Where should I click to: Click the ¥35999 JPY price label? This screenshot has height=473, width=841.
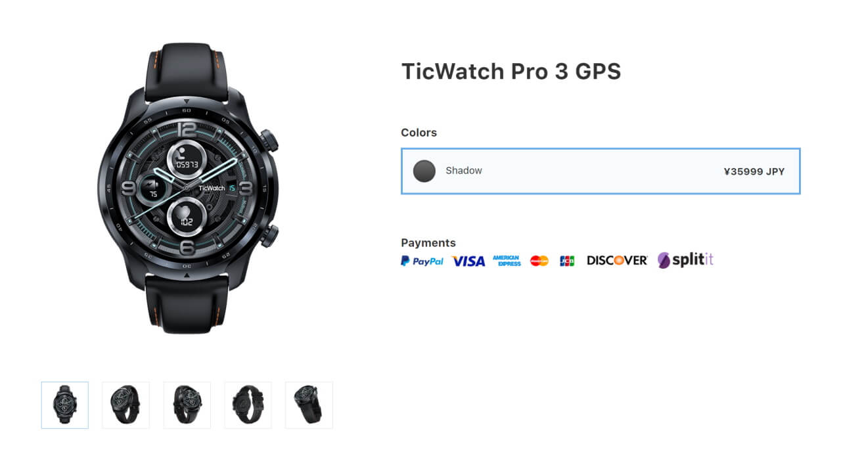754,171
